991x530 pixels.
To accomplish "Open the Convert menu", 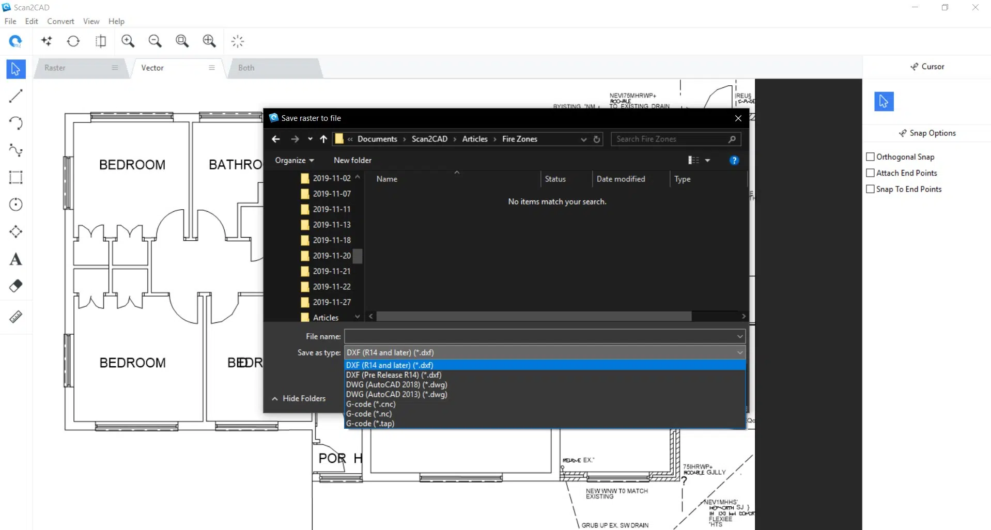I will pos(60,21).
